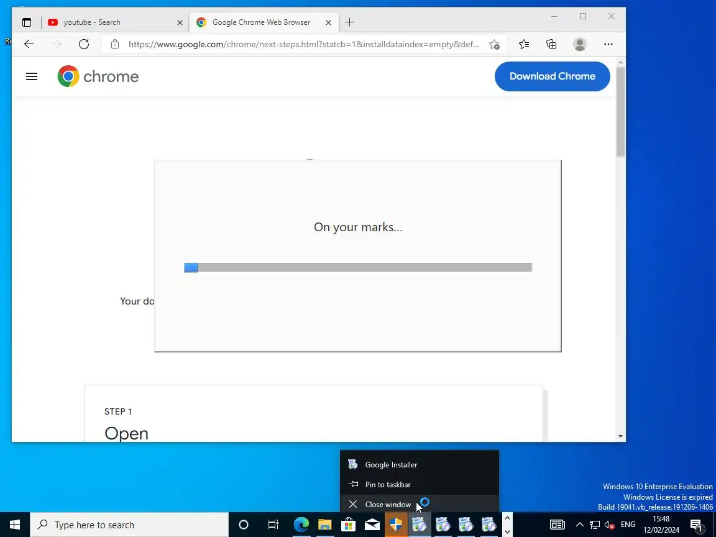Open the vertical tabs button in Edge
The image size is (716, 537).
click(x=27, y=22)
